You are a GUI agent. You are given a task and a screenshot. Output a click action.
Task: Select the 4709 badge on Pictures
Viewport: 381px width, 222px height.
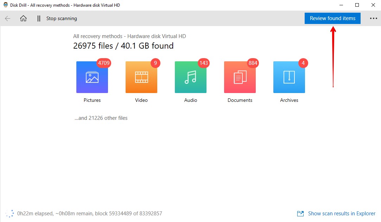[104, 63]
